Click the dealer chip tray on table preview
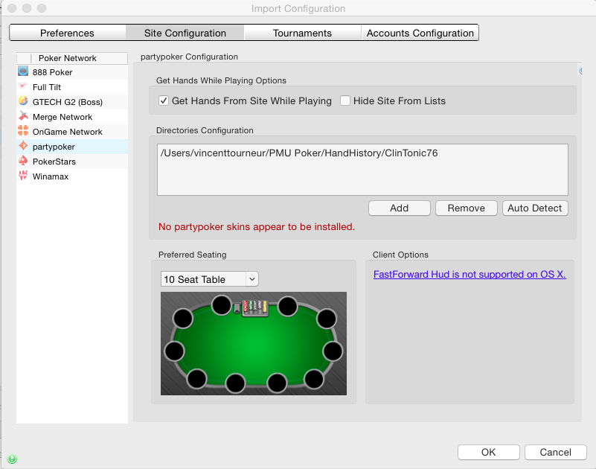Screen dimensions: 596x469 click(255, 307)
